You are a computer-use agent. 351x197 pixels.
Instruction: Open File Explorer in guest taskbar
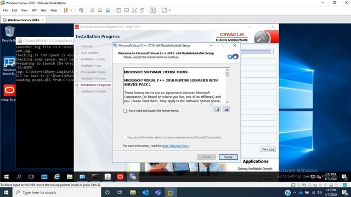tap(70, 177)
